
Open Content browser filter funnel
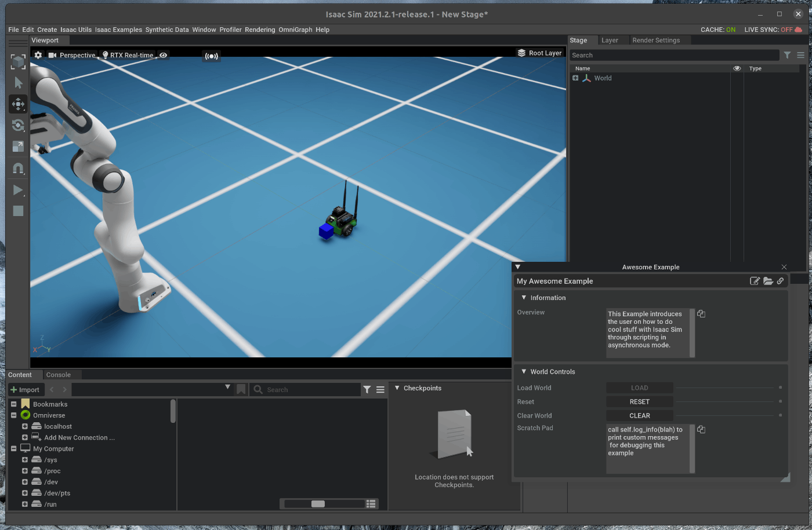point(367,390)
